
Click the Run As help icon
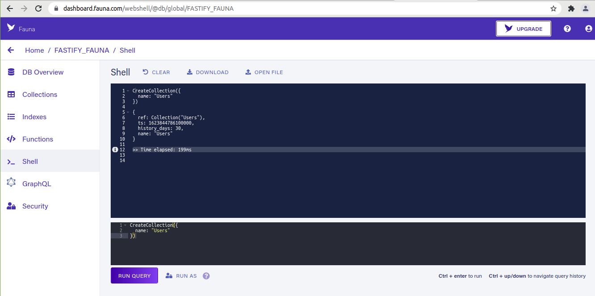coord(206,276)
